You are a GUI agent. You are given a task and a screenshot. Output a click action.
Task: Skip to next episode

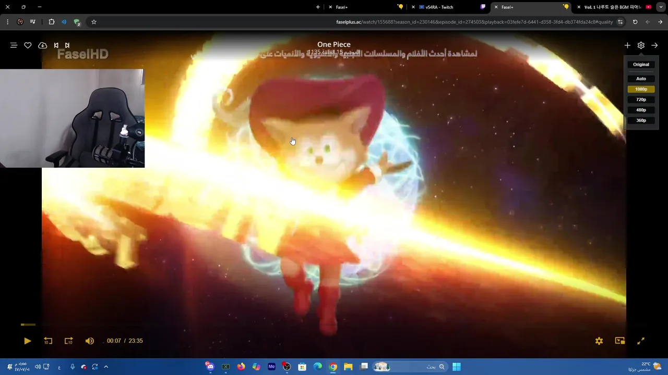(x=67, y=45)
